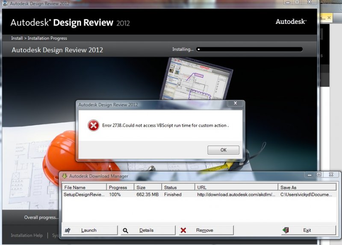Maximize the Autodesk Download Manager window
The width and height of the screenshot is (342, 245).
tap(318, 175)
